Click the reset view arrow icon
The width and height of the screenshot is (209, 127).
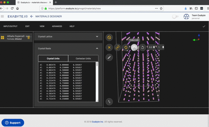pyautogui.click(x=143, y=47)
